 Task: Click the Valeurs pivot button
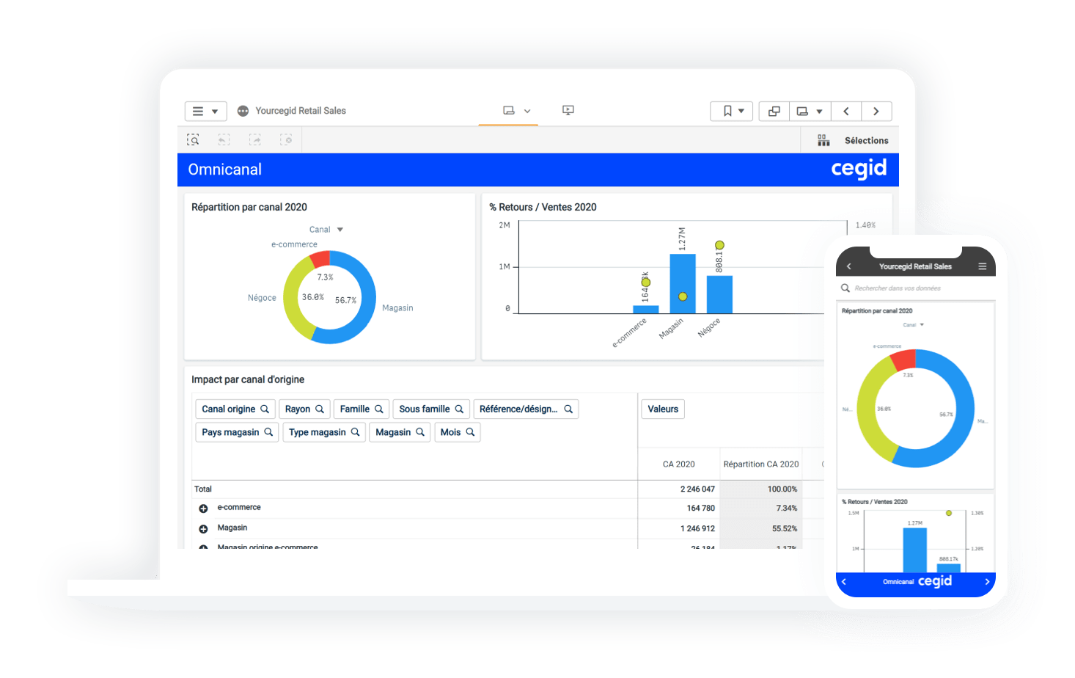pyautogui.click(x=663, y=409)
